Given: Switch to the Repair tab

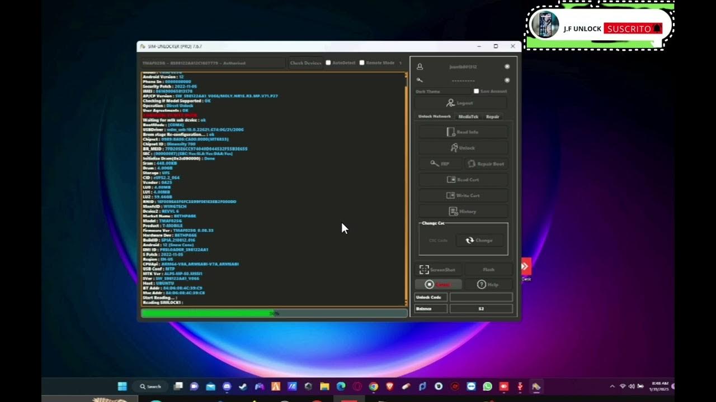Looking at the screenshot, I should point(493,117).
